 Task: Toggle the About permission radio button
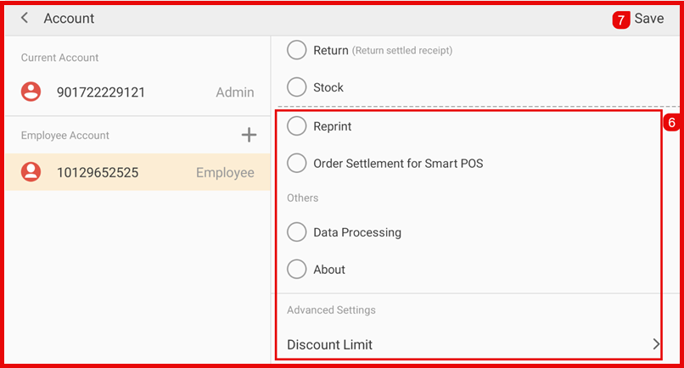click(296, 270)
